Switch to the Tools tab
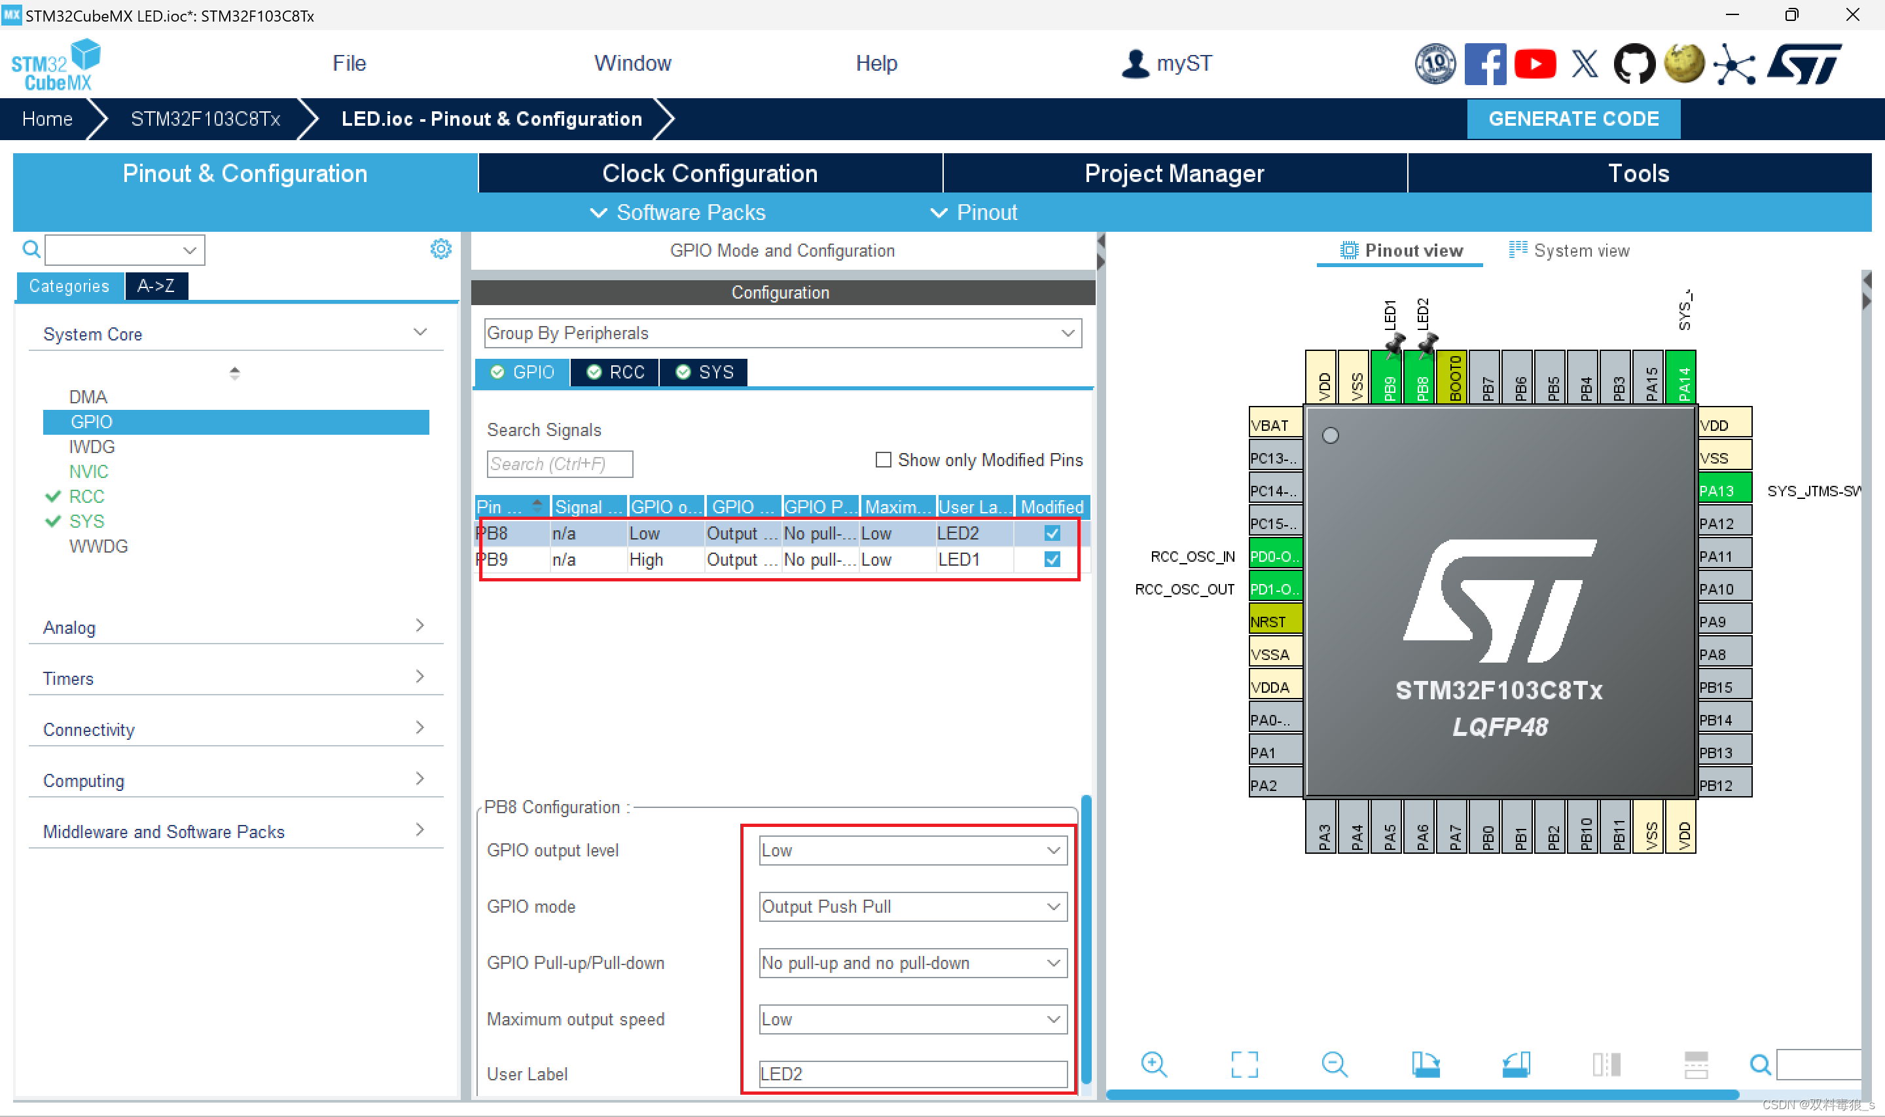The image size is (1885, 1117). tap(1639, 173)
